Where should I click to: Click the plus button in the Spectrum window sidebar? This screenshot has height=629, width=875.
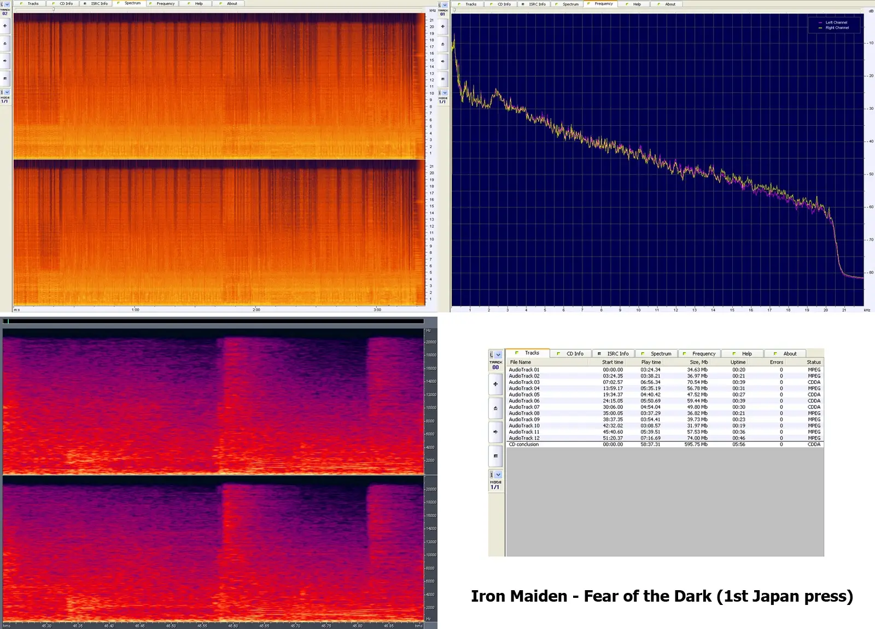pyautogui.click(x=5, y=26)
